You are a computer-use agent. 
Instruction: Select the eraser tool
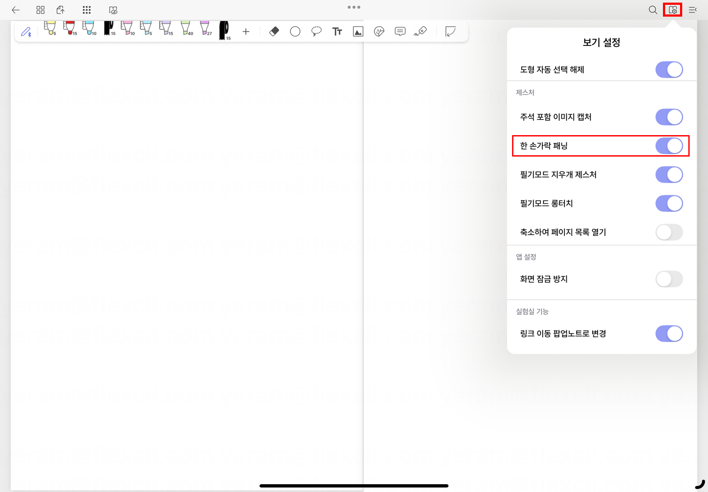tap(274, 31)
